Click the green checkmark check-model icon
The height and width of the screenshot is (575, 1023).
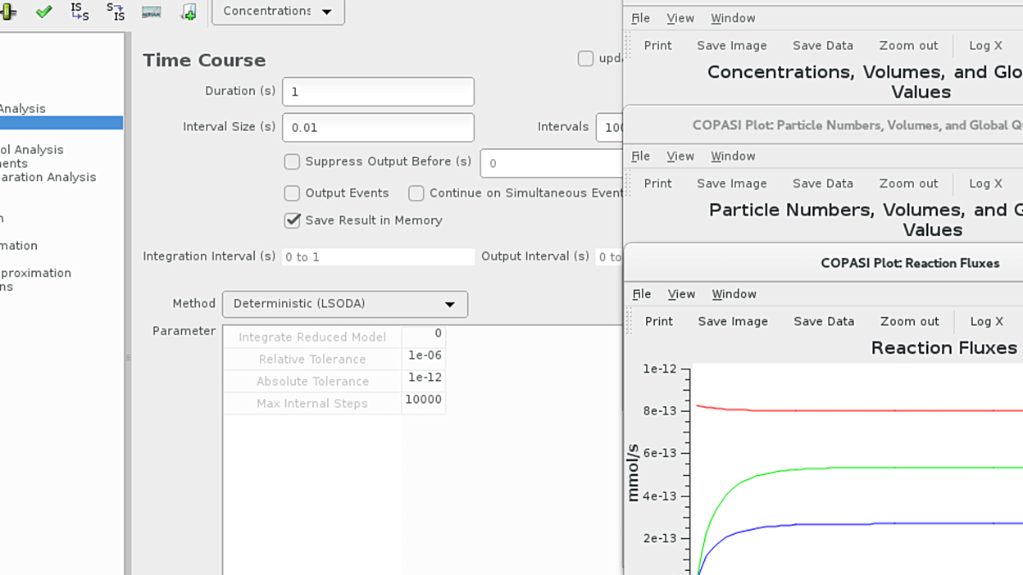44,11
